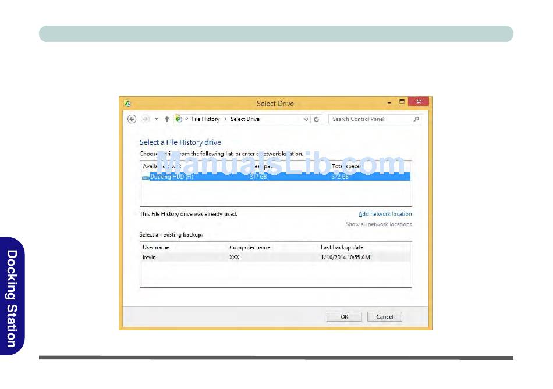Click the Forward navigation arrow
Viewport: 553px width, 389px height.
pyautogui.click(x=145, y=119)
